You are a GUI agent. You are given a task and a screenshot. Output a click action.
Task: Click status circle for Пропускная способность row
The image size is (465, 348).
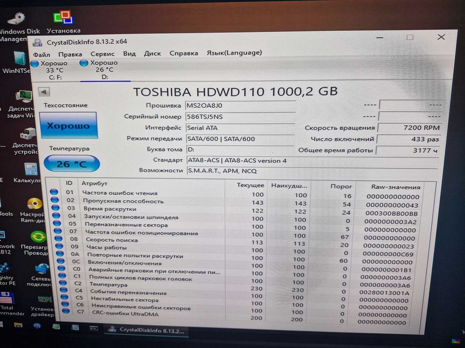pos(55,200)
